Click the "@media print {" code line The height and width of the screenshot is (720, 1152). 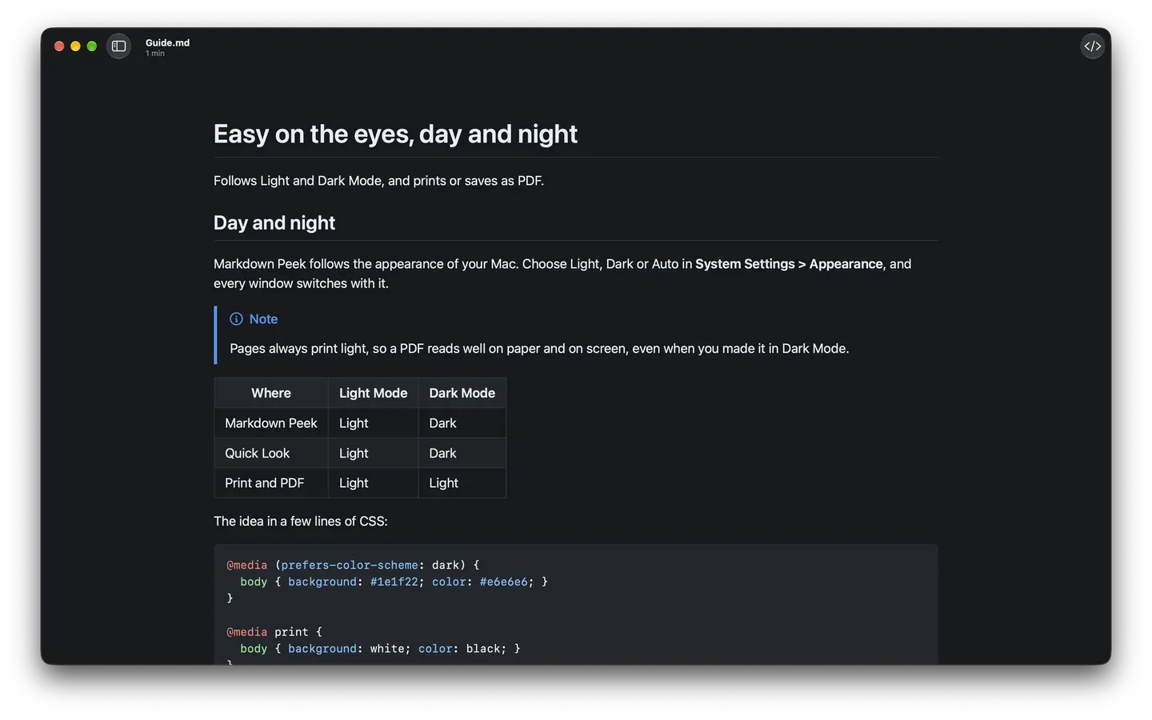pos(274,632)
